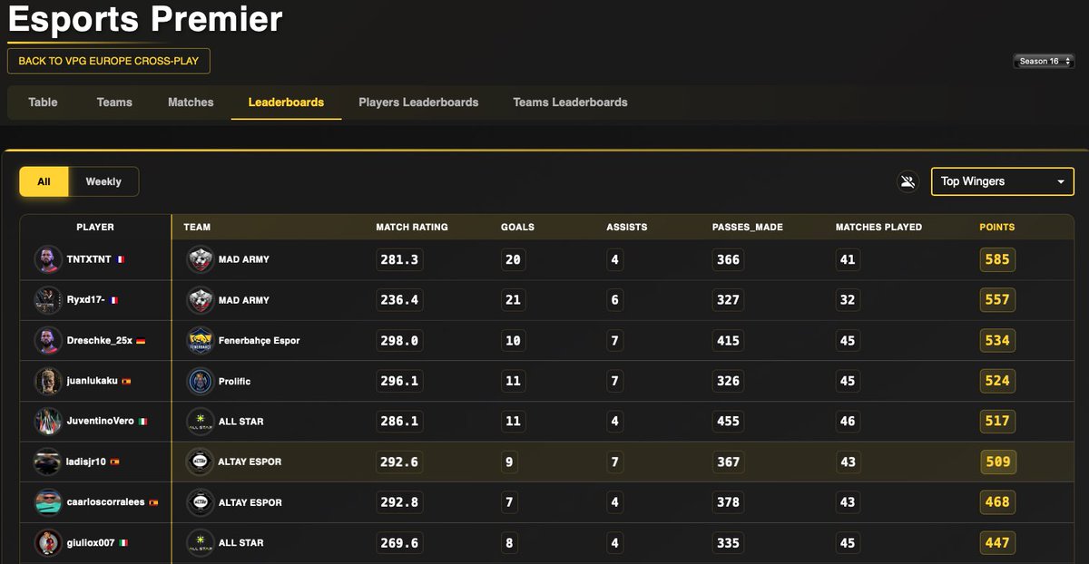Select the Leaderboards tab
Screen dimensions: 1089x564
(286, 102)
